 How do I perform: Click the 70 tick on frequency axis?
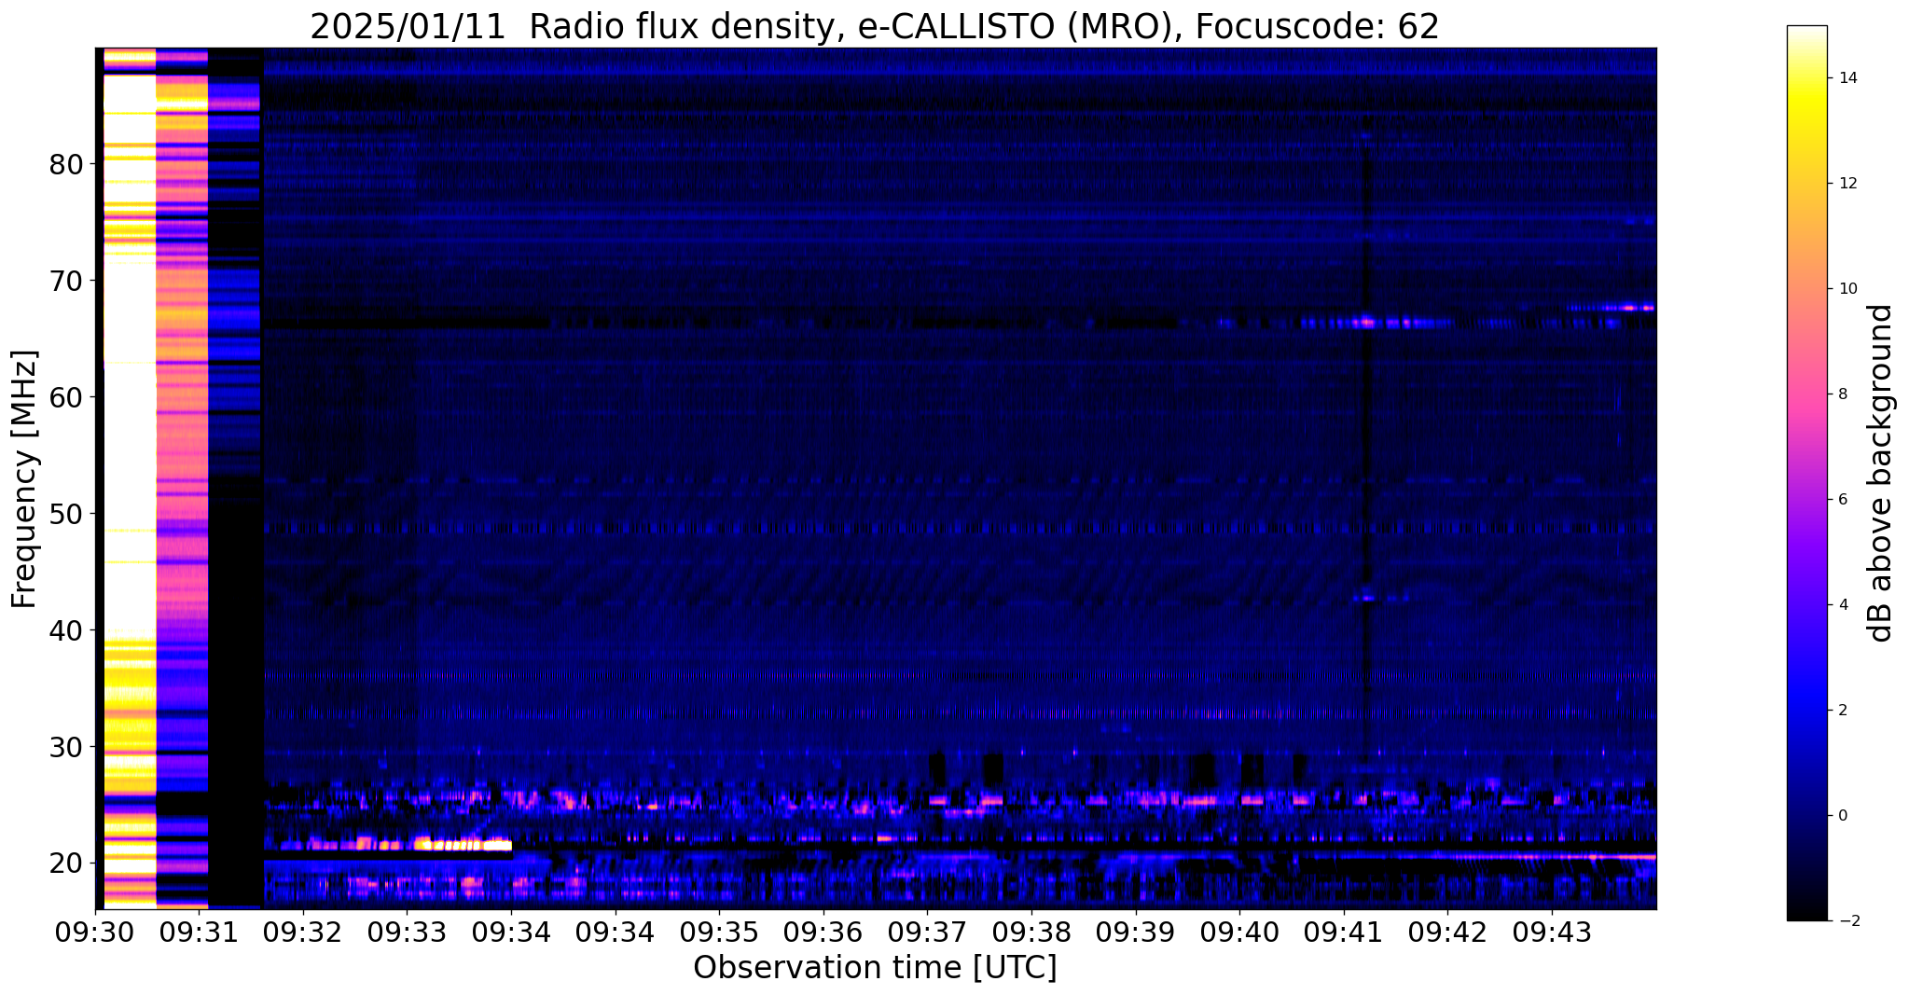(x=66, y=282)
